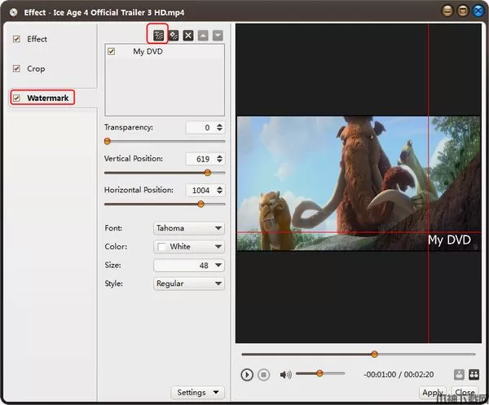Click the comparison preview icon at bottom right
The width and height of the screenshot is (489, 405).
(472, 375)
